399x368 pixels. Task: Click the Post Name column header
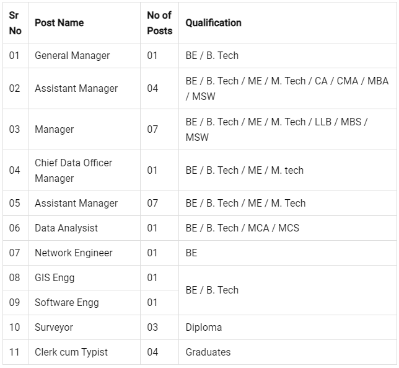[x=59, y=23]
